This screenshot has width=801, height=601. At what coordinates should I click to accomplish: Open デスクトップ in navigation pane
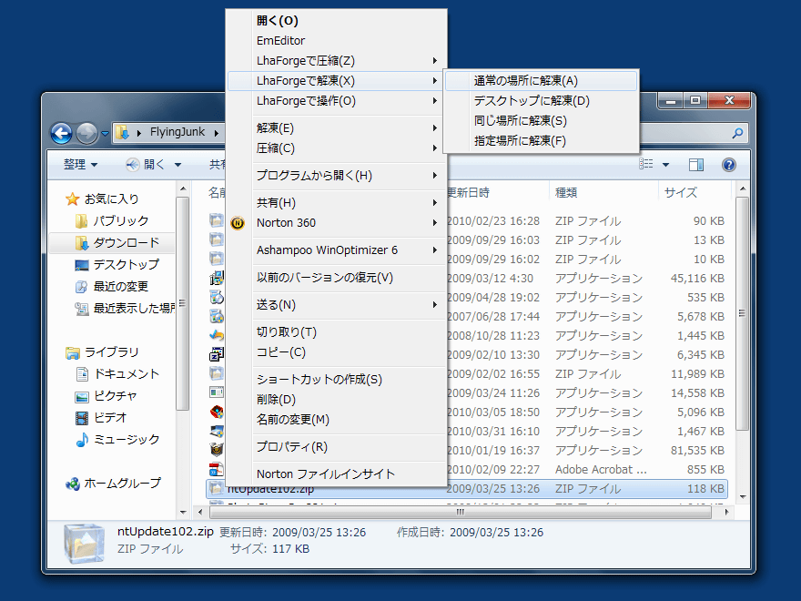tap(117, 265)
